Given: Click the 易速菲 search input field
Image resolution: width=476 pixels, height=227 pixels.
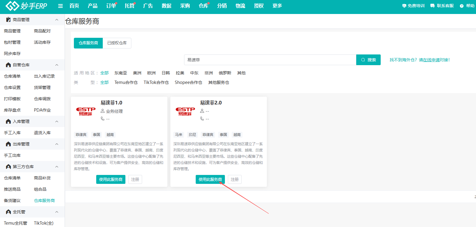Looking at the screenshot, I should 270,60.
